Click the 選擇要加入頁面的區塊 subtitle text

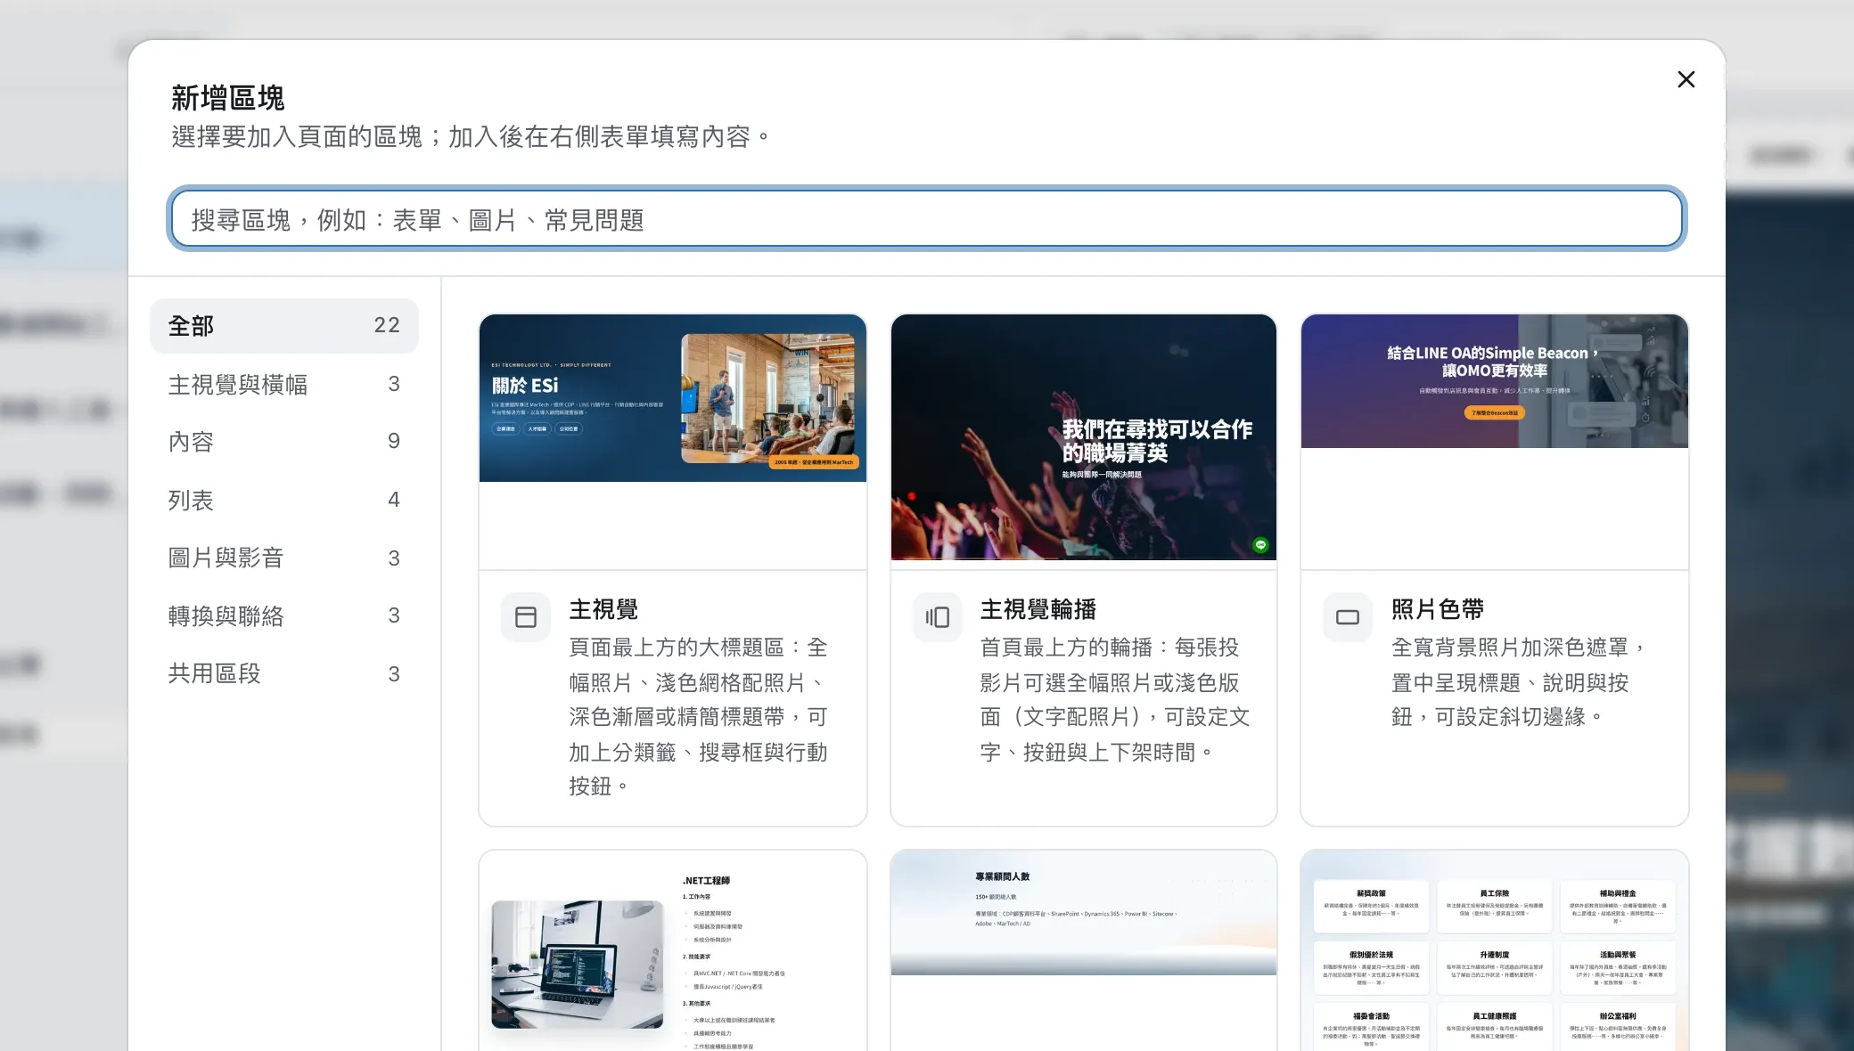tap(471, 137)
